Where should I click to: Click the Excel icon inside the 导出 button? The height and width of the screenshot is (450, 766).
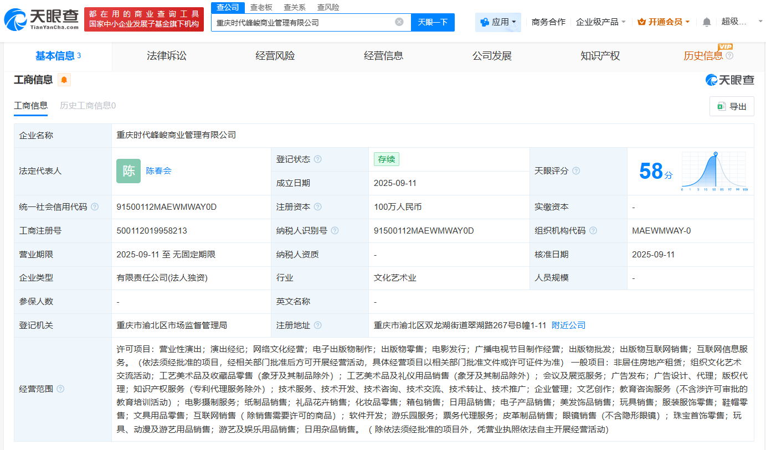(721, 106)
